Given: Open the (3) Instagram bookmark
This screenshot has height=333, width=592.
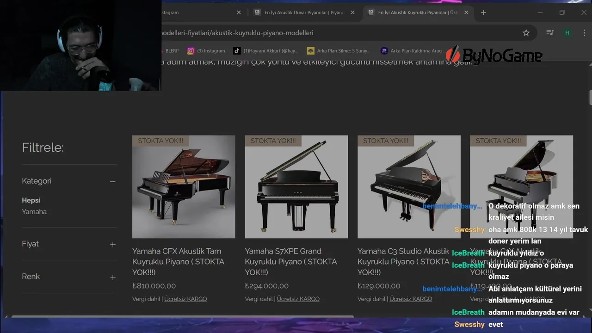Looking at the screenshot, I should coord(206,51).
